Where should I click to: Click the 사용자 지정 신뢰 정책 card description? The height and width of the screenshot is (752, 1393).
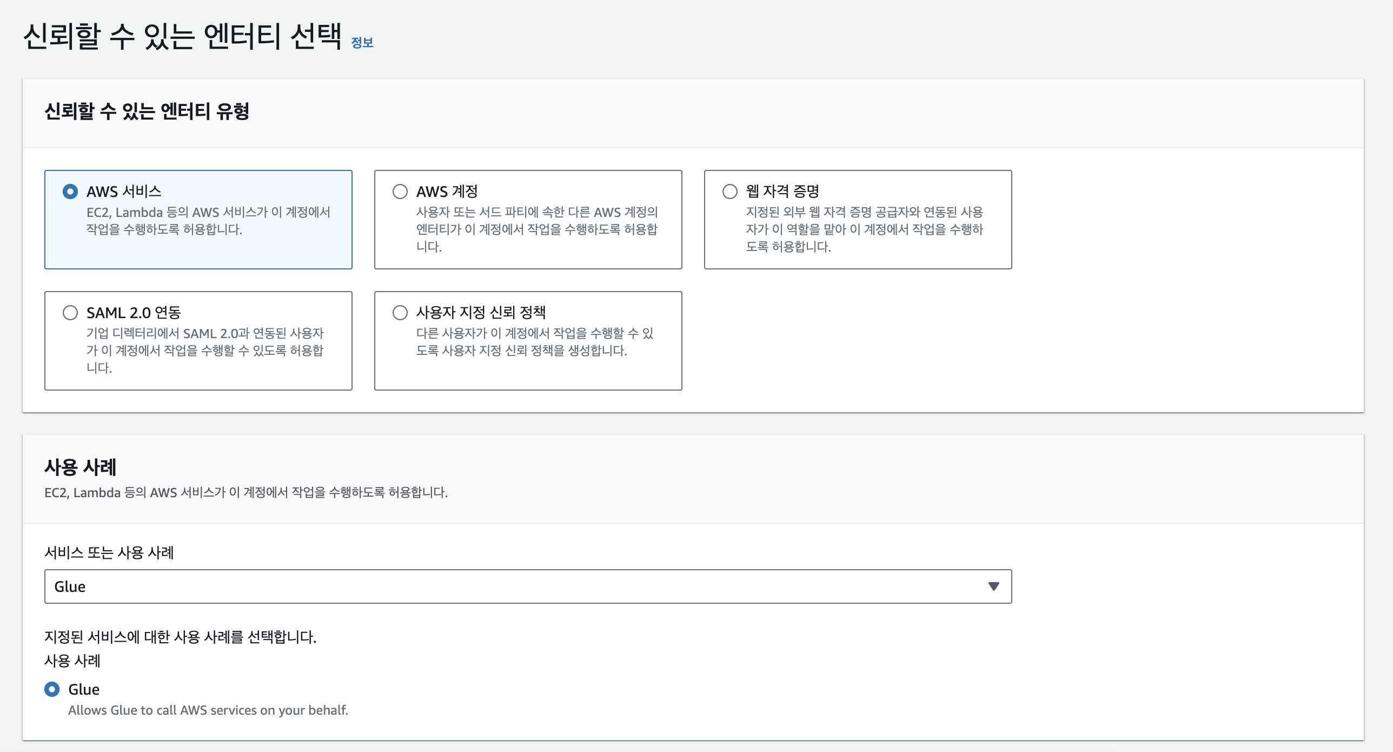click(534, 342)
